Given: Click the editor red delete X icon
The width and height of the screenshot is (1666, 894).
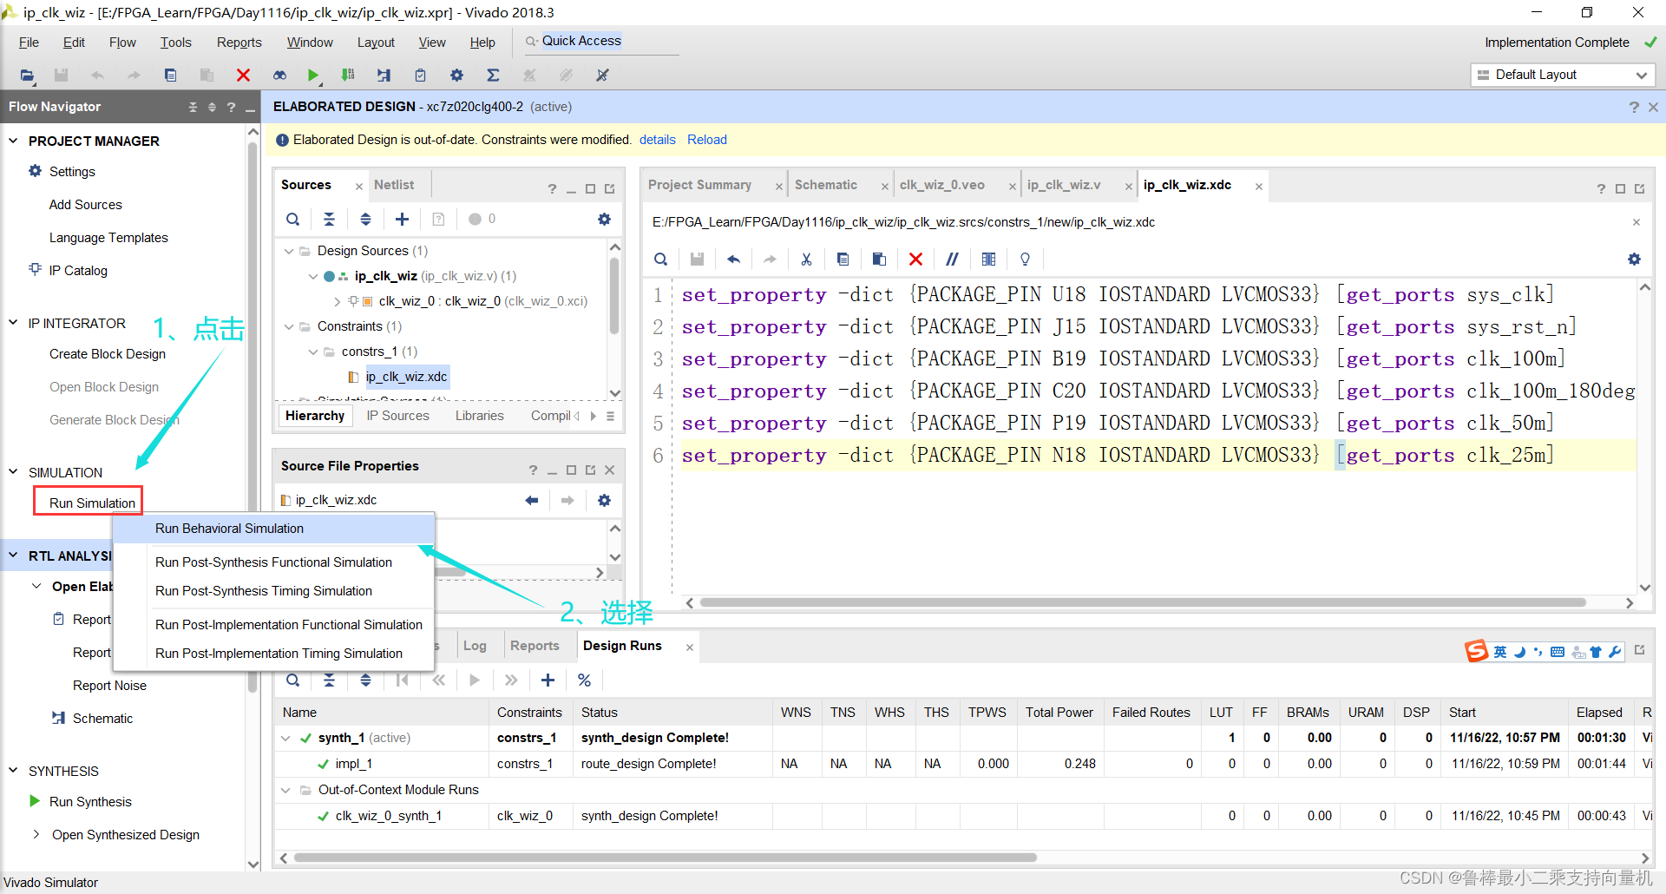Looking at the screenshot, I should click(x=915, y=260).
